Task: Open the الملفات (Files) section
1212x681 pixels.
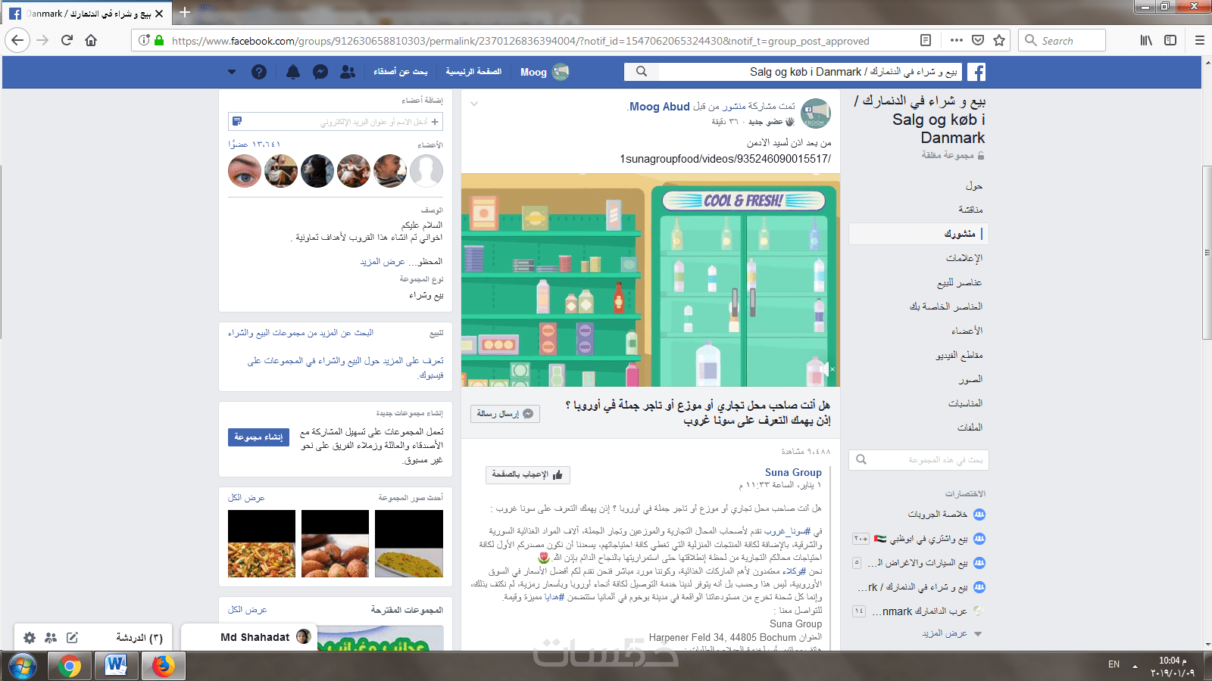Action: 970,428
